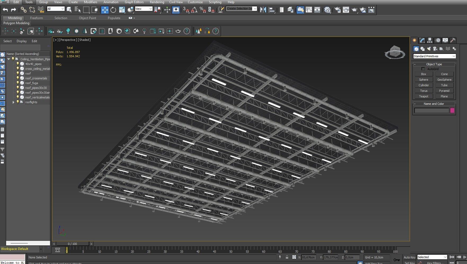Viewport: 467px width, 264px height.
Task: Create a Box primitive button
Action: coord(424,74)
